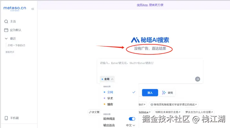The width and height of the screenshot is (230, 128).
Task: Click the 设为默认 sidebar item
Action: [x=13, y=30]
